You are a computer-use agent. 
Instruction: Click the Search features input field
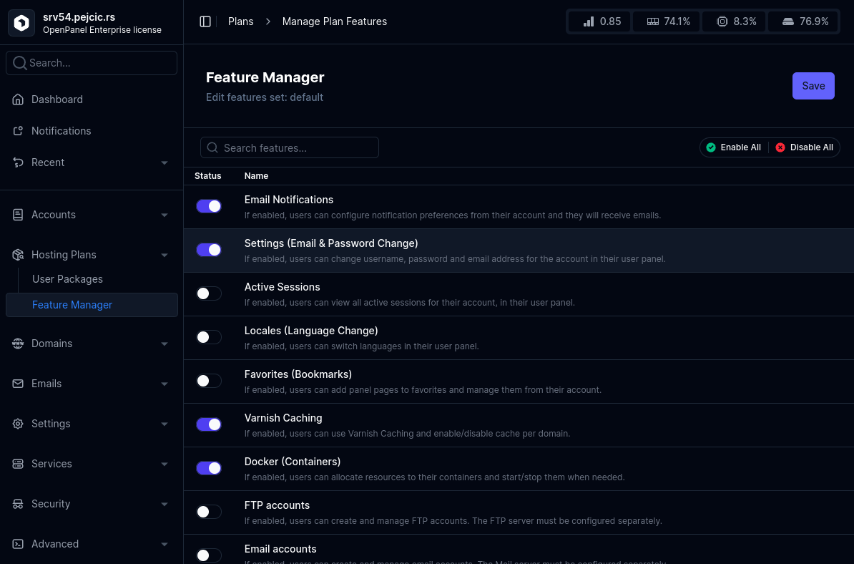coord(289,147)
